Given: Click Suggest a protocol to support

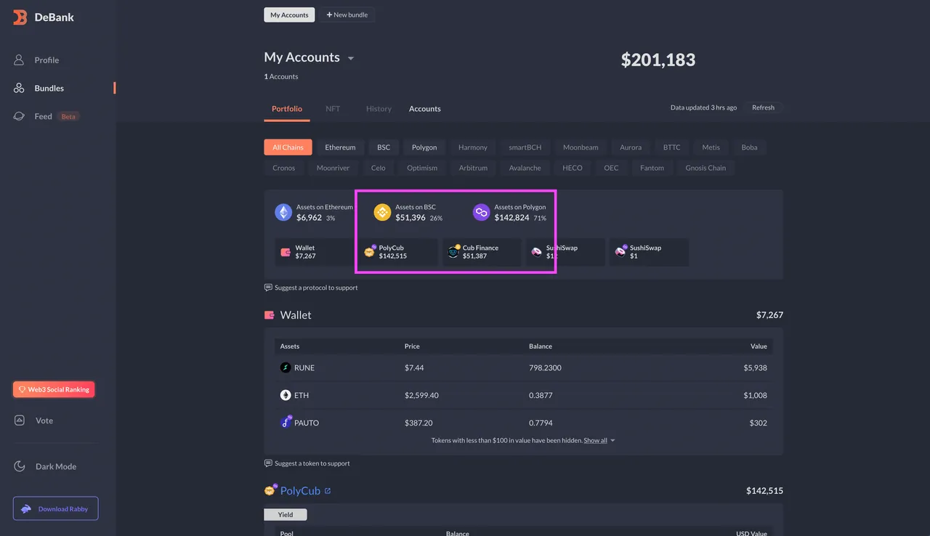Looking at the screenshot, I should [x=311, y=288].
